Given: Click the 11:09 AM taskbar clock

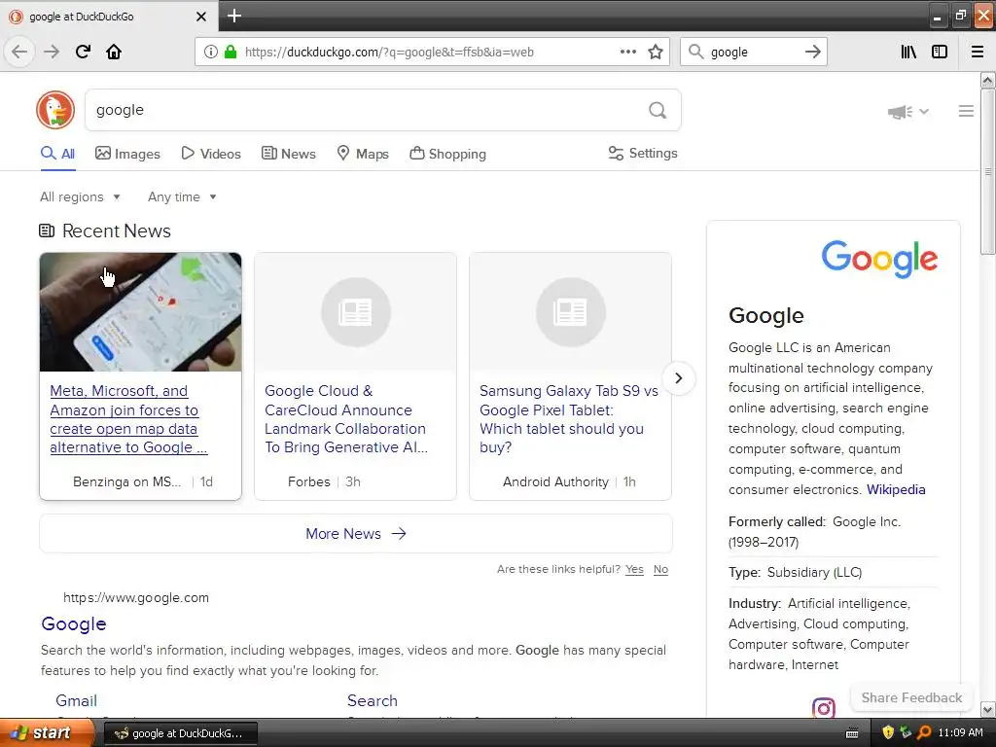Looking at the screenshot, I should tap(960, 732).
